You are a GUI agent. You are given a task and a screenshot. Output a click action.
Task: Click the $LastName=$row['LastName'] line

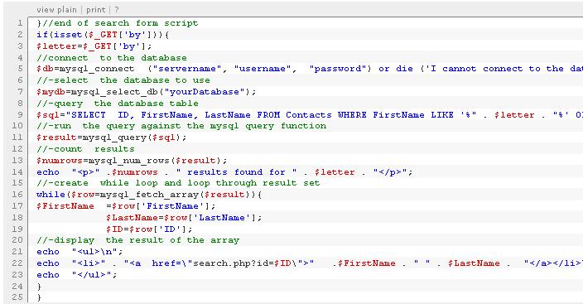[184, 218]
